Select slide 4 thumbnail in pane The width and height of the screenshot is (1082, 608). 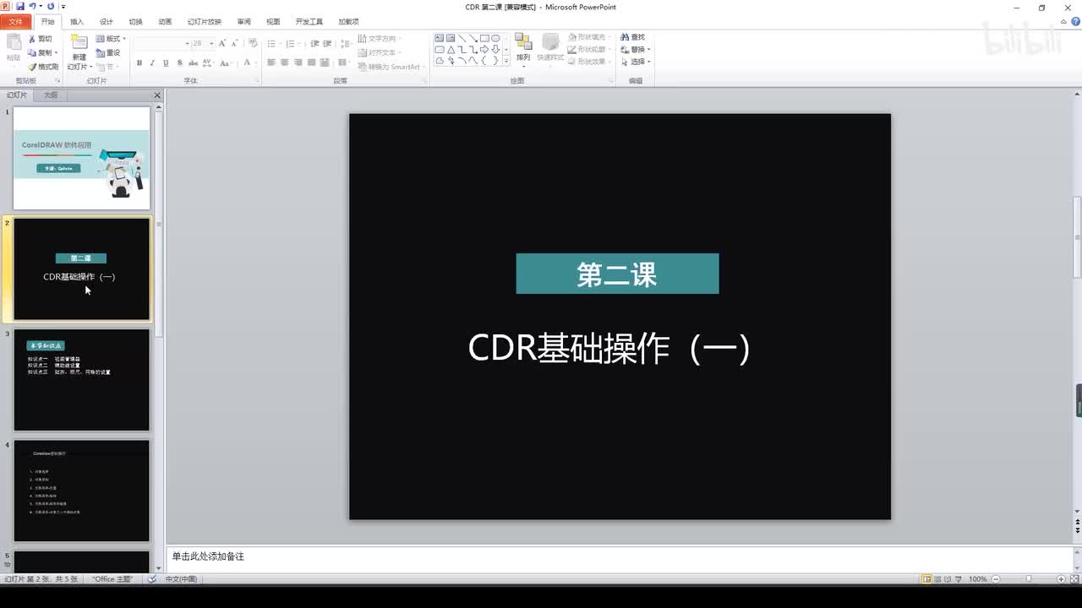[x=81, y=491]
